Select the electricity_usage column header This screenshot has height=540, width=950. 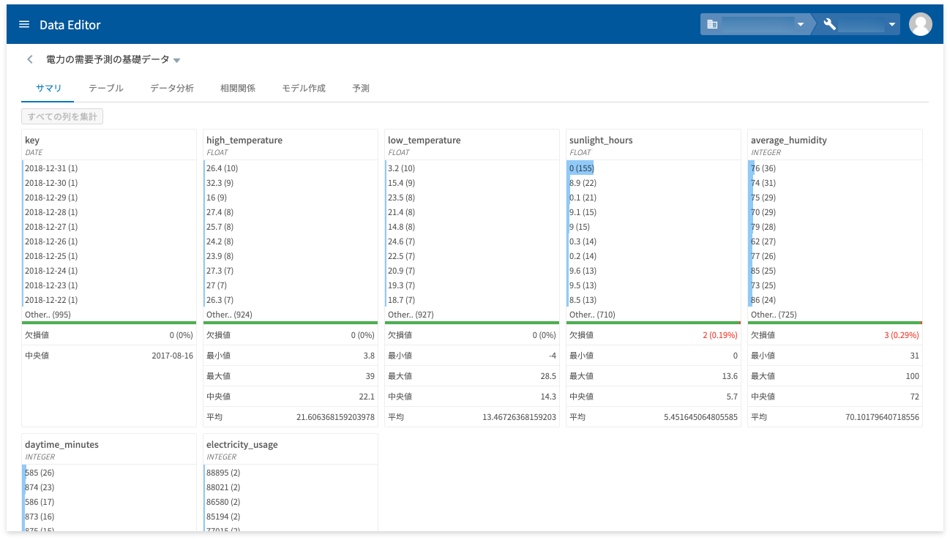(x=242, y=444)
